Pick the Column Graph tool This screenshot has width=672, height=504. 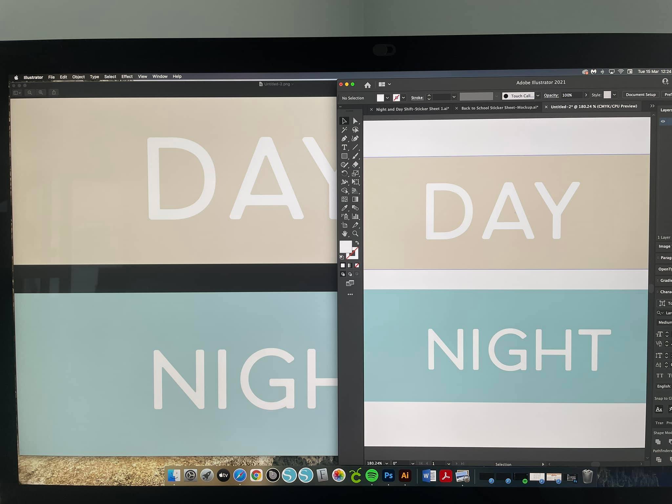pyautogui.click(x=355, y=217)
